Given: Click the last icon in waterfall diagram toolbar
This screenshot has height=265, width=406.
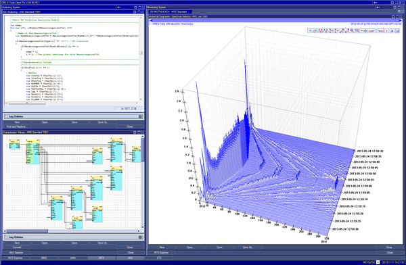Looking at the screenshot, I should point(397,30).
